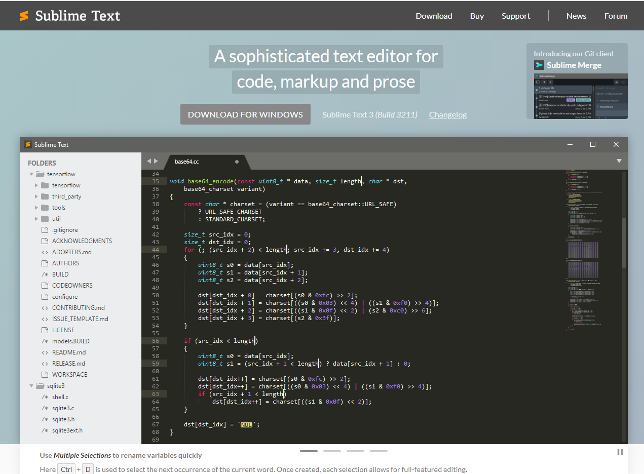
Task: Click the file icon beside configure
Action: pos(45,297)
